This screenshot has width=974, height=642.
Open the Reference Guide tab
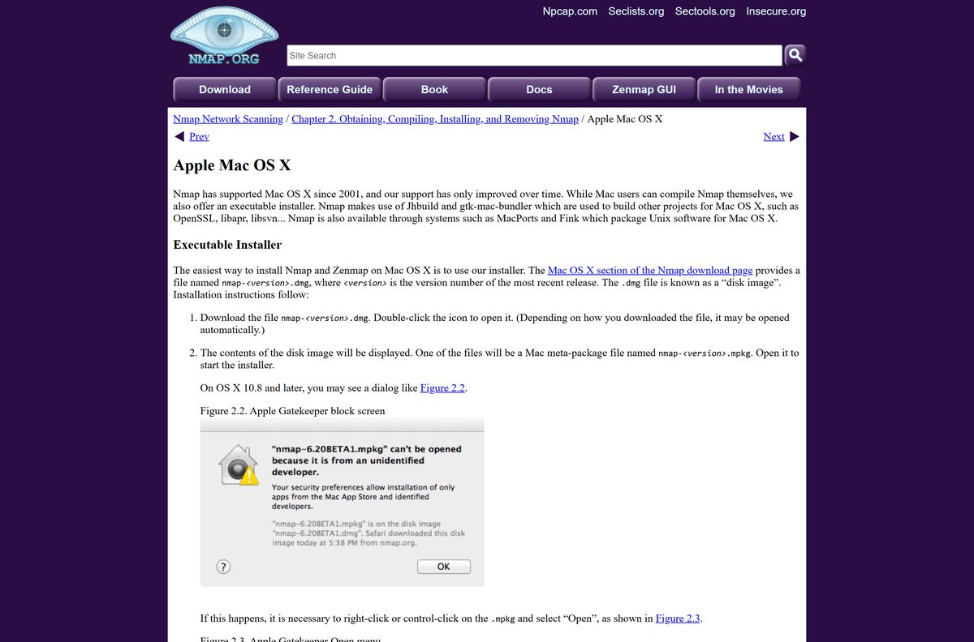click(330, 89)
